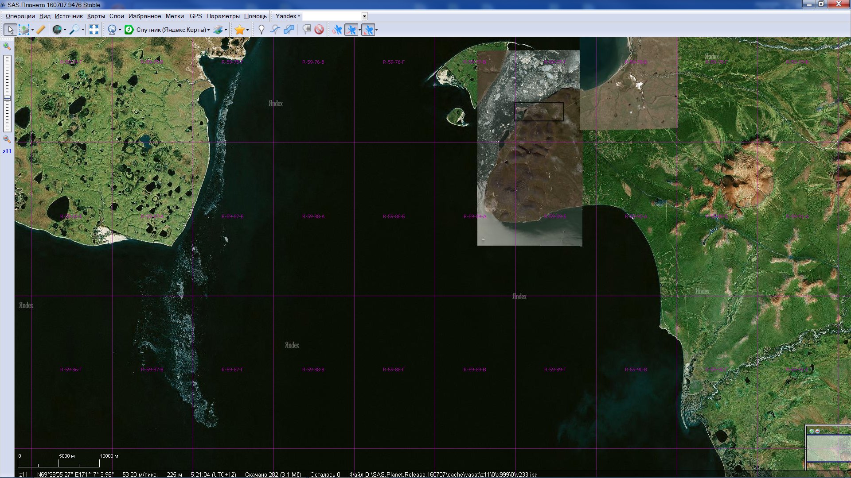Viewport: 851px width, 478px height.
Task: Click zoom in magnifier above slider
Action: pos(7,46)
